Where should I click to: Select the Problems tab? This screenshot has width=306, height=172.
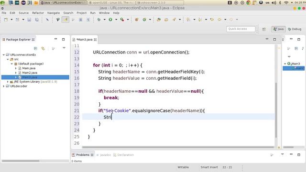(83, 155)
